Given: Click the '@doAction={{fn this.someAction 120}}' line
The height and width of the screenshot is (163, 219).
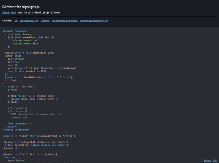Looking at the screenshot, I should [x=30, y=53].
